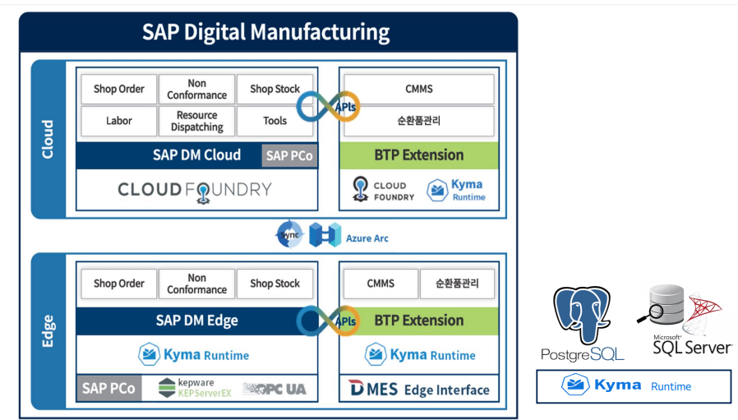Click the vertical Edge side label
Viewport: 738px width, 420px height.
[x=48, y=331]
